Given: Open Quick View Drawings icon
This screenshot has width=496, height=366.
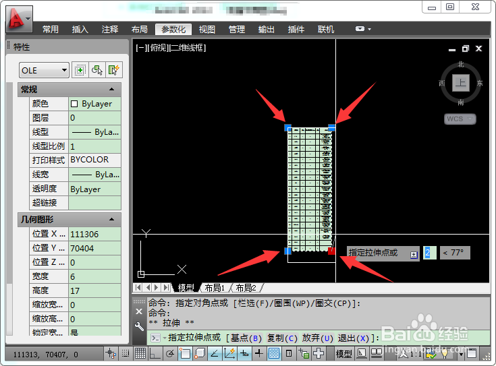Looking at the screenshot, I should pyautogui.click(x=377, y=353).
